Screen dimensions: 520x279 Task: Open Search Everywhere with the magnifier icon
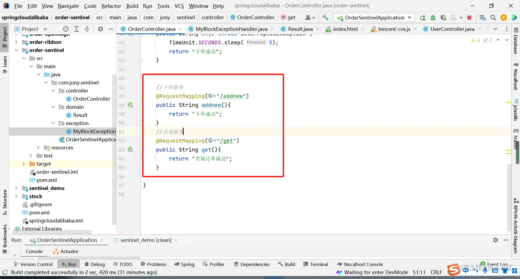(x=493, y=18)
